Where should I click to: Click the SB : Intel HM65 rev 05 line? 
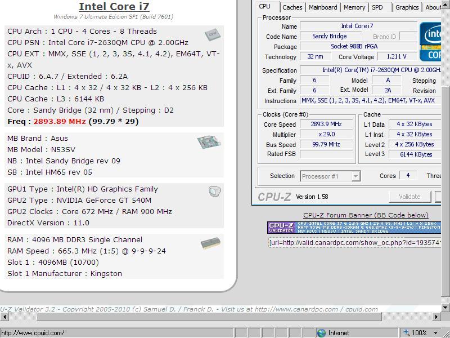tap(49, 172)
